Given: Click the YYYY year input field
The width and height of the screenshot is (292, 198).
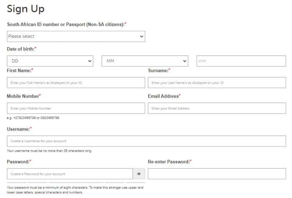Looking at the screenshot, I should [241, 61].
